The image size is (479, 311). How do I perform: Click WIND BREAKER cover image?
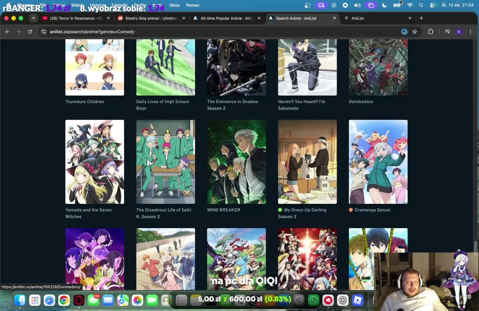point(236,162)
